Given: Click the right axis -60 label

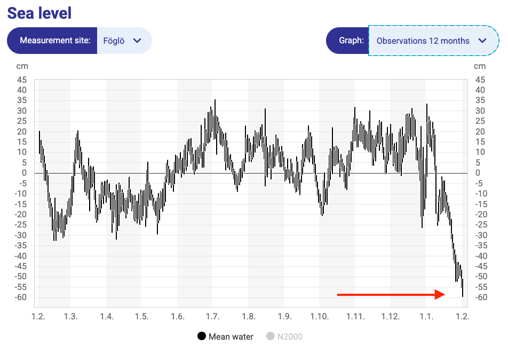Looking at the screenshot, I should click(x=480, y=297).
